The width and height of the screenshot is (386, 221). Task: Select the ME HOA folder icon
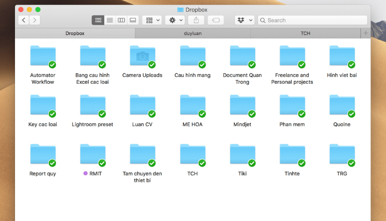(x=193, y=105)
